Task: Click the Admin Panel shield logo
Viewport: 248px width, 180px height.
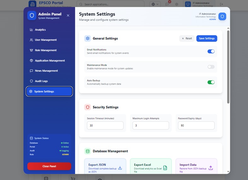Action: [x=32, y=16]
